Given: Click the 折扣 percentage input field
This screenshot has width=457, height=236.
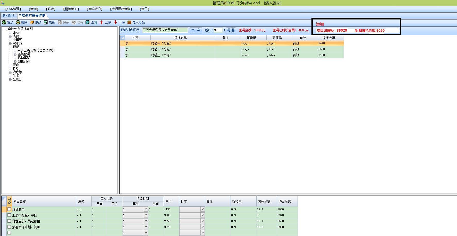Looking at the screenshot, I should [x=218, y=30].
